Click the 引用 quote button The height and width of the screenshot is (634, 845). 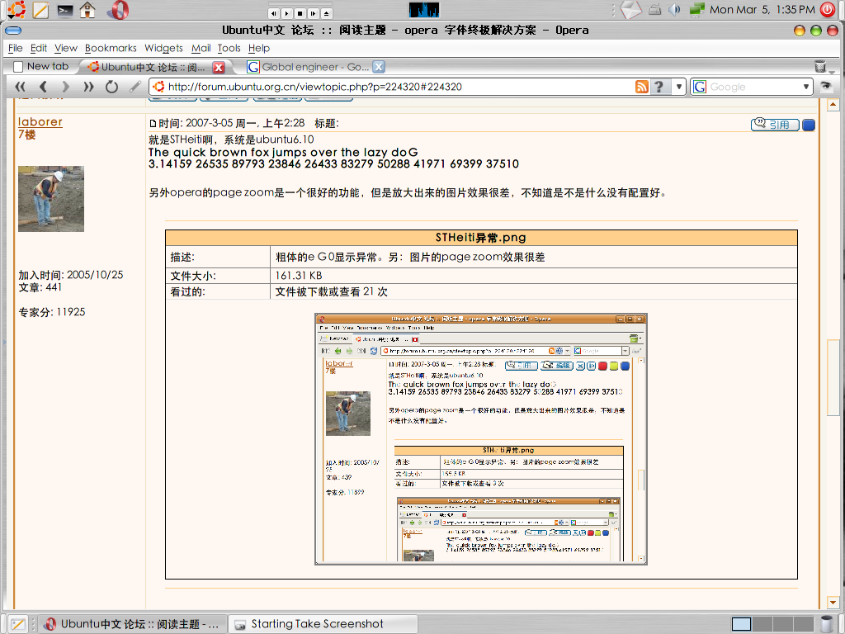pyautogui.click(x=775, y=125)
